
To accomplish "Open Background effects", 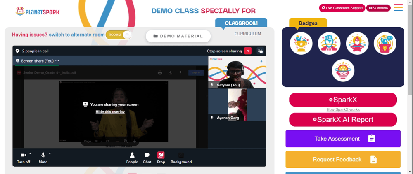I will tap(181, 158).
